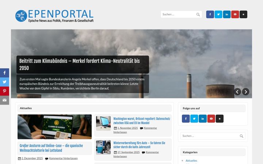263x164 pixels.
Task: Click the comment bubble icon of the Datenschutz article
Action: 142,128
